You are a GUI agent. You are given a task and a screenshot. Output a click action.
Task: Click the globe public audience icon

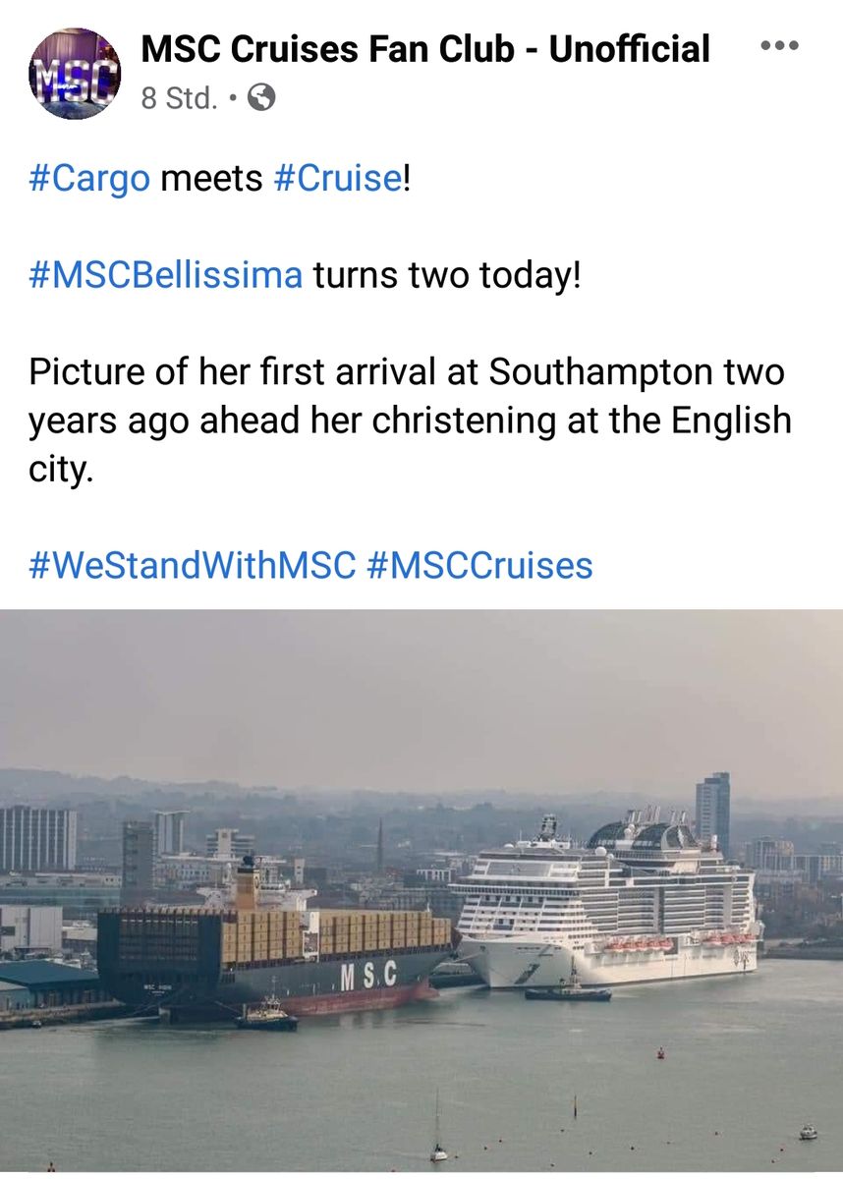pyautogui.click(x=261, y=97)
